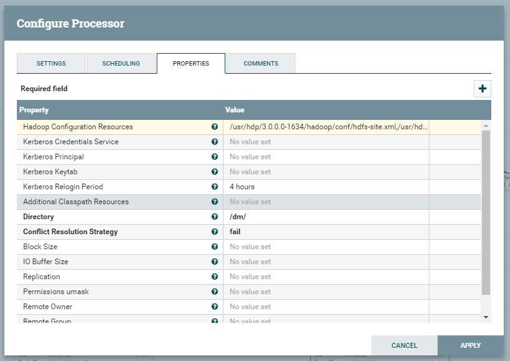Click the Conflict Resolution Strategy help icon
The image size is (510, 361).
(215, 231)
